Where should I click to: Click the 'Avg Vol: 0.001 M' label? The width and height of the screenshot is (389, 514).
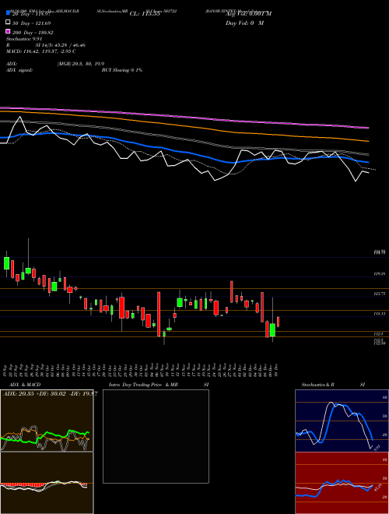(248, 14)
